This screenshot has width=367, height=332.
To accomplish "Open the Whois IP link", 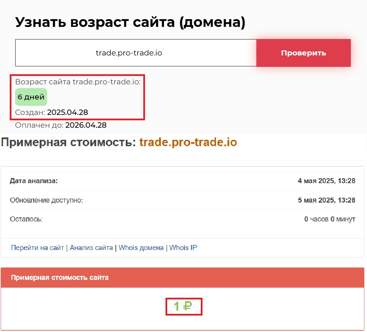I will click(183, 248).
